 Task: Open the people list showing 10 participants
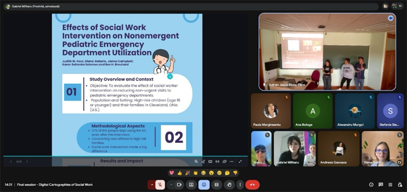click(397, 6)
